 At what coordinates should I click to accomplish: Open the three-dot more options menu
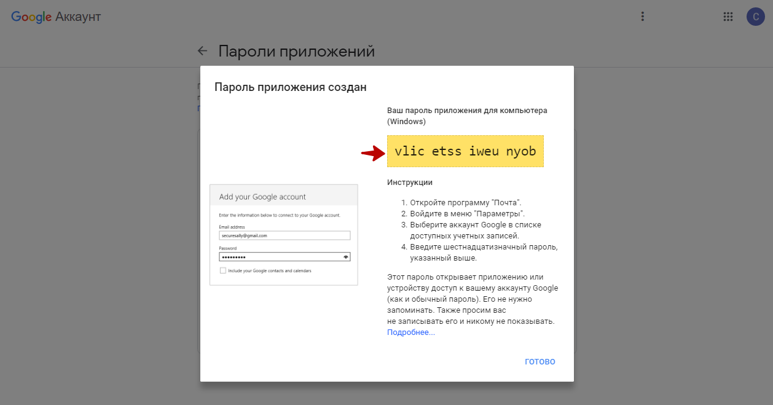pos(642,17)
